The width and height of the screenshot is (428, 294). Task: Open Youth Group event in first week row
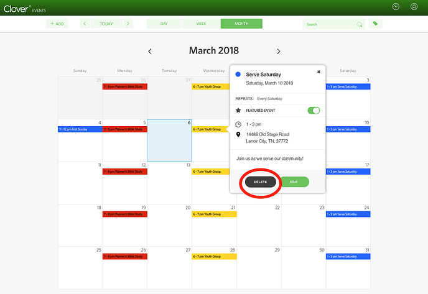point(211,86)
